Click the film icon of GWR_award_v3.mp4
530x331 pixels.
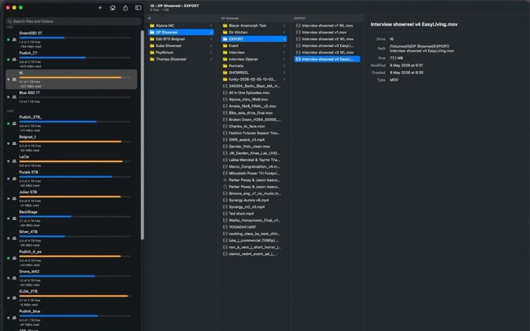point(225,139)
